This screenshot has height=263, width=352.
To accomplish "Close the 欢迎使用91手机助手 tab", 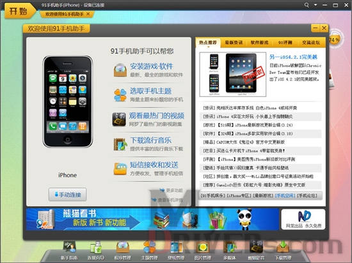I will pyautogui.click(x=88, y=14).
